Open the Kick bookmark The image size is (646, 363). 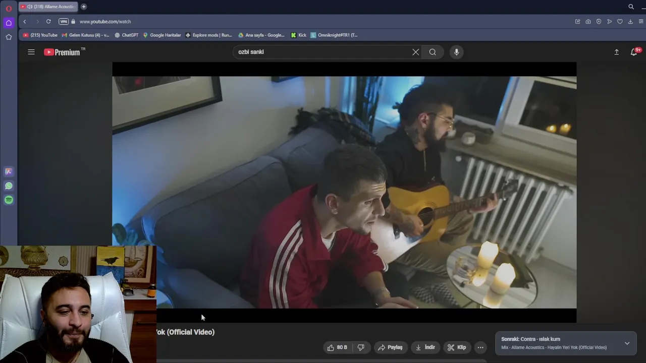[x=299, y=35]
